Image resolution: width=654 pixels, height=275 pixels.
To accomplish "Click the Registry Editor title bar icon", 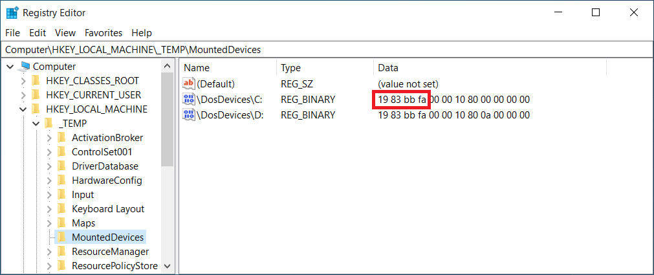I will pos(12,13).
